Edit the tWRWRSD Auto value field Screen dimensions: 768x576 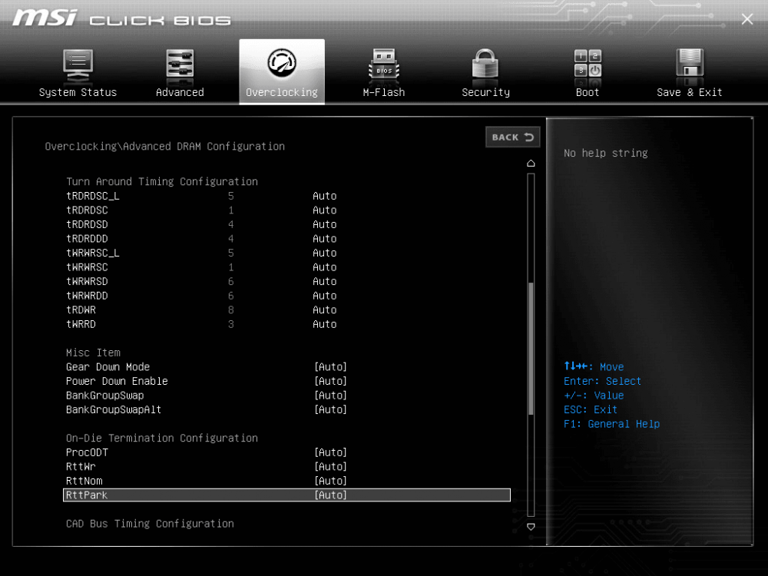click(x=325, y=281)
